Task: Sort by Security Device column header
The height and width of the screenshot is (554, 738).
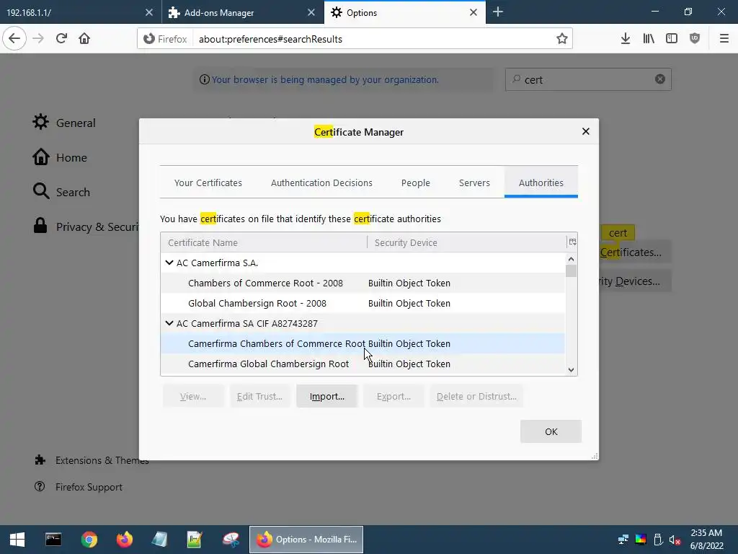Action: tap(466, 242)
